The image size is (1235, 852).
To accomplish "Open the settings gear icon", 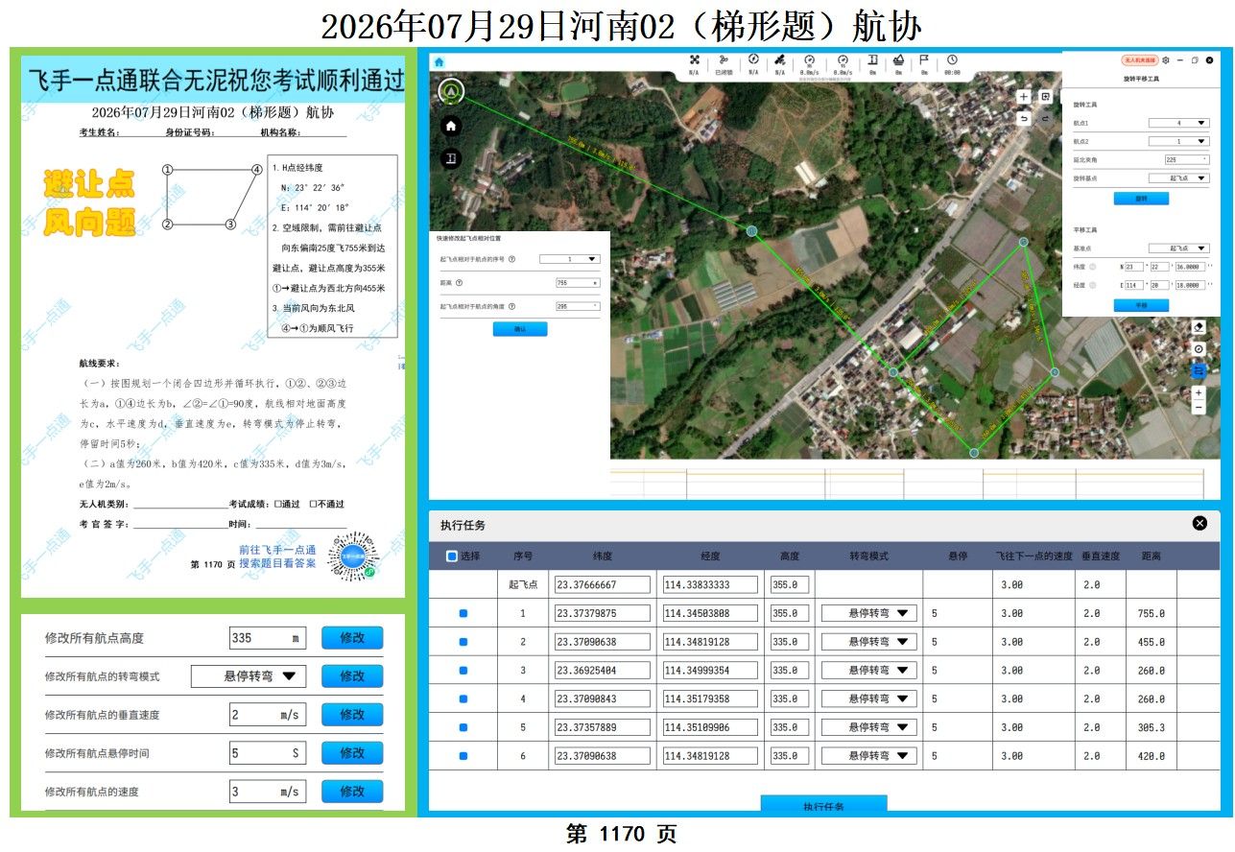I will click(x=1165, y=60).
